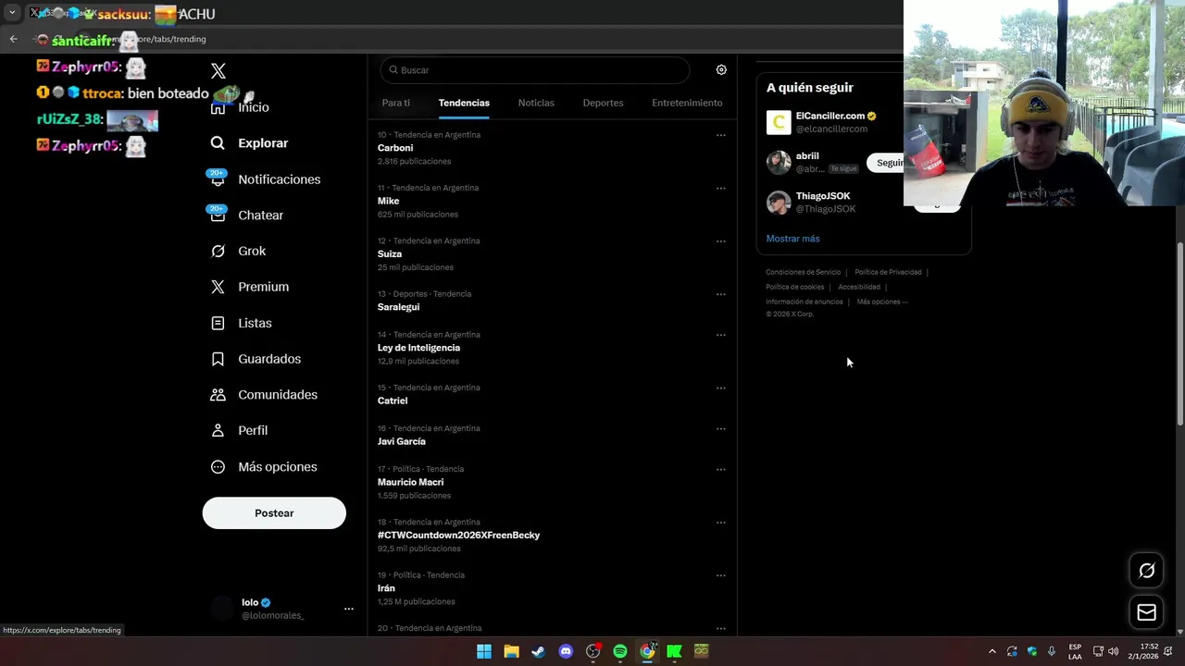Open Explorar from the sidebar
1185x666 pixels.
[250, 143]
